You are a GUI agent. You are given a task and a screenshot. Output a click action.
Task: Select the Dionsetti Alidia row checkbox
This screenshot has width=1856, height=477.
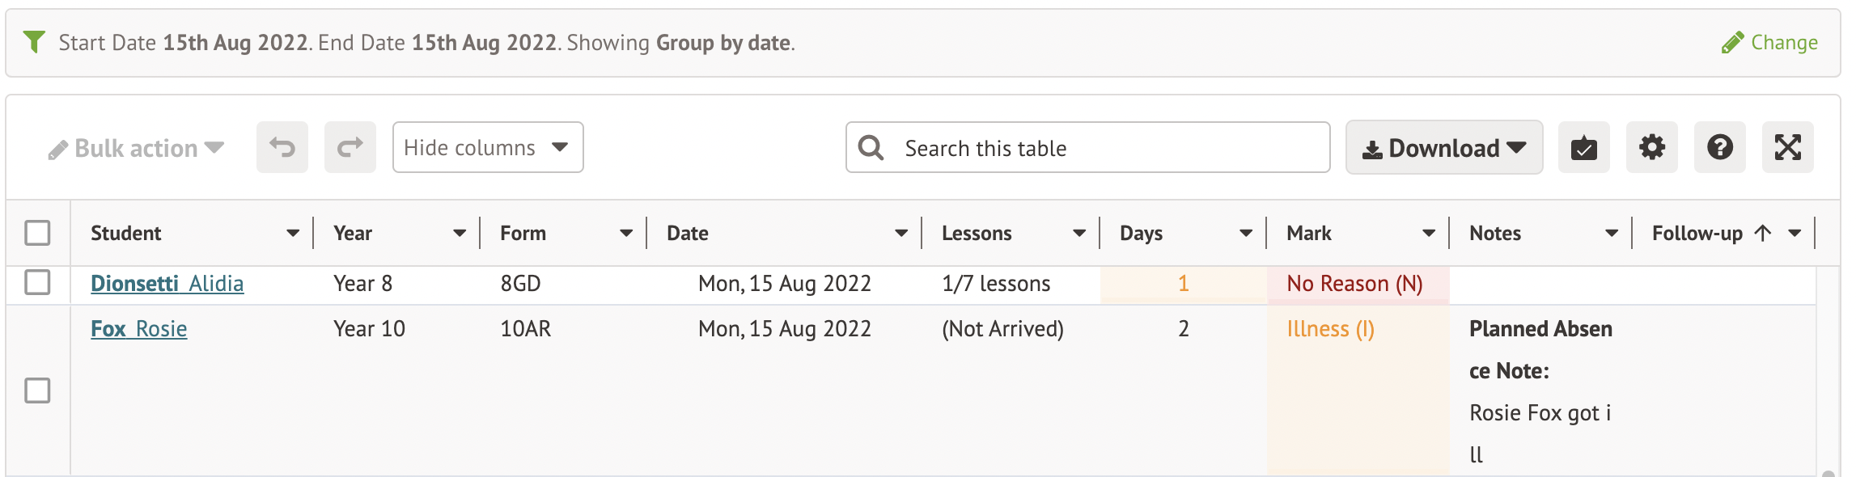tap(37, 282)
